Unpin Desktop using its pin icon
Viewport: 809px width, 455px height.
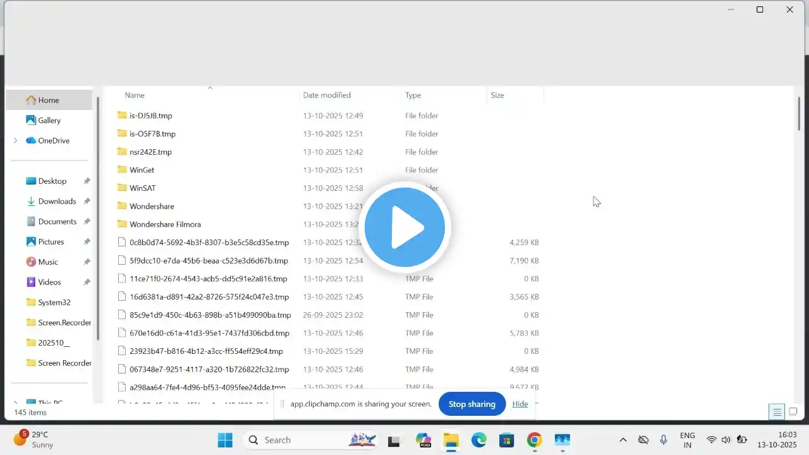coord(87,181)
